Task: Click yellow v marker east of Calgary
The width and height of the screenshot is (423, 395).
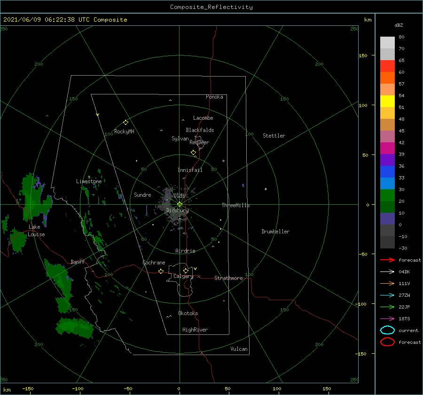Action: pyautogui.click(x=195, y=269)
